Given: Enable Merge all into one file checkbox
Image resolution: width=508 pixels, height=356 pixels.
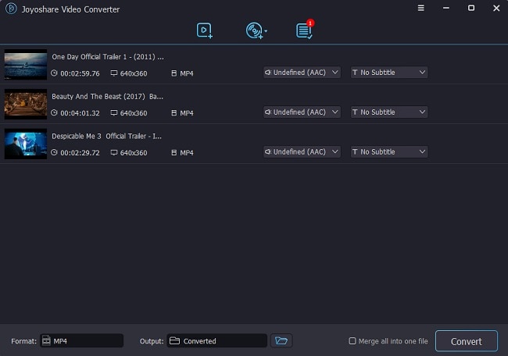Looking at the screenshot, I should pos(352,341).
